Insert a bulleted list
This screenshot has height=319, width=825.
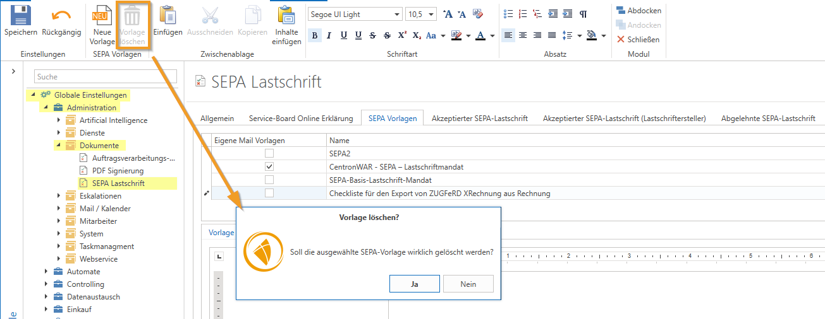coord(509,14)
